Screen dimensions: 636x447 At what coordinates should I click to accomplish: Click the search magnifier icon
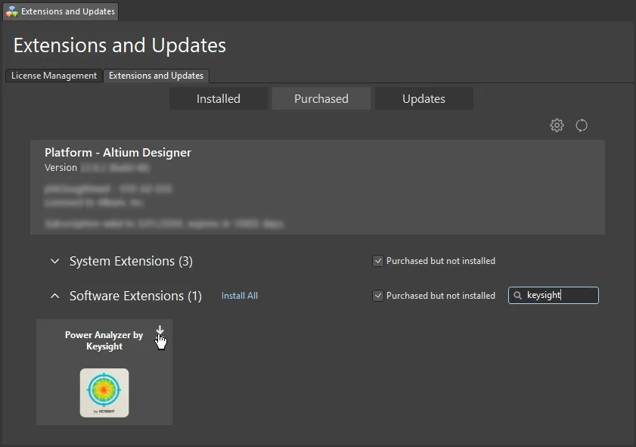point(517,295)
